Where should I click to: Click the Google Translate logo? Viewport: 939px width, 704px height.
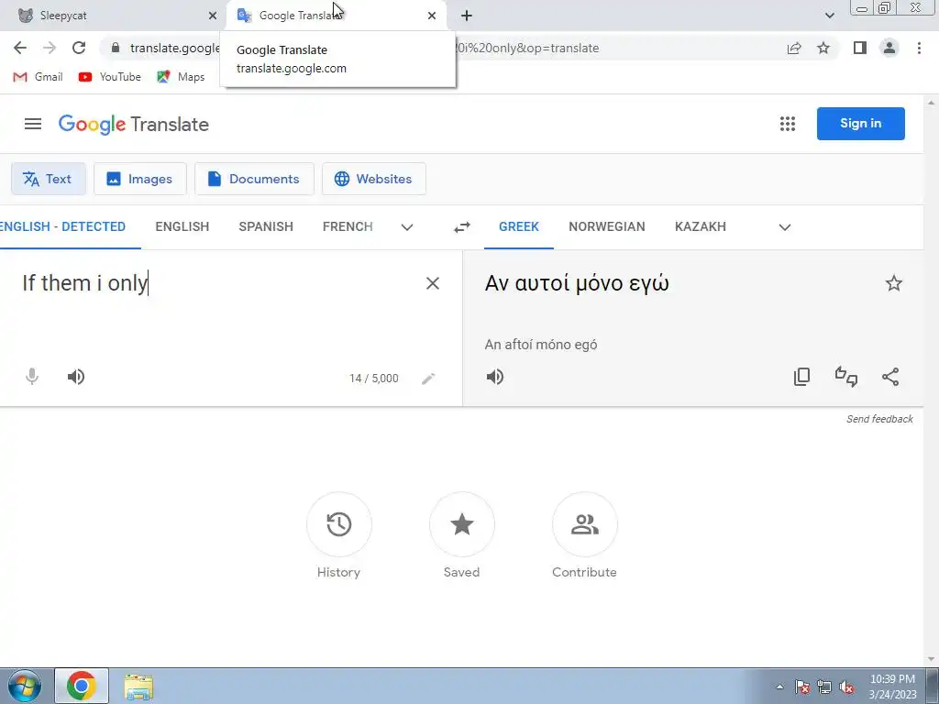pos(134,124)
